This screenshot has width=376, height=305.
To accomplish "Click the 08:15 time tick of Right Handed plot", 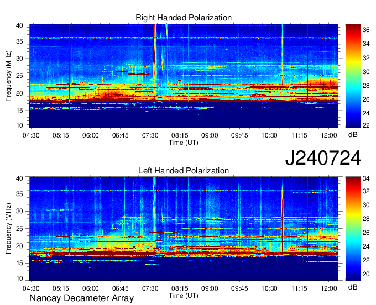I will point(180,135).
